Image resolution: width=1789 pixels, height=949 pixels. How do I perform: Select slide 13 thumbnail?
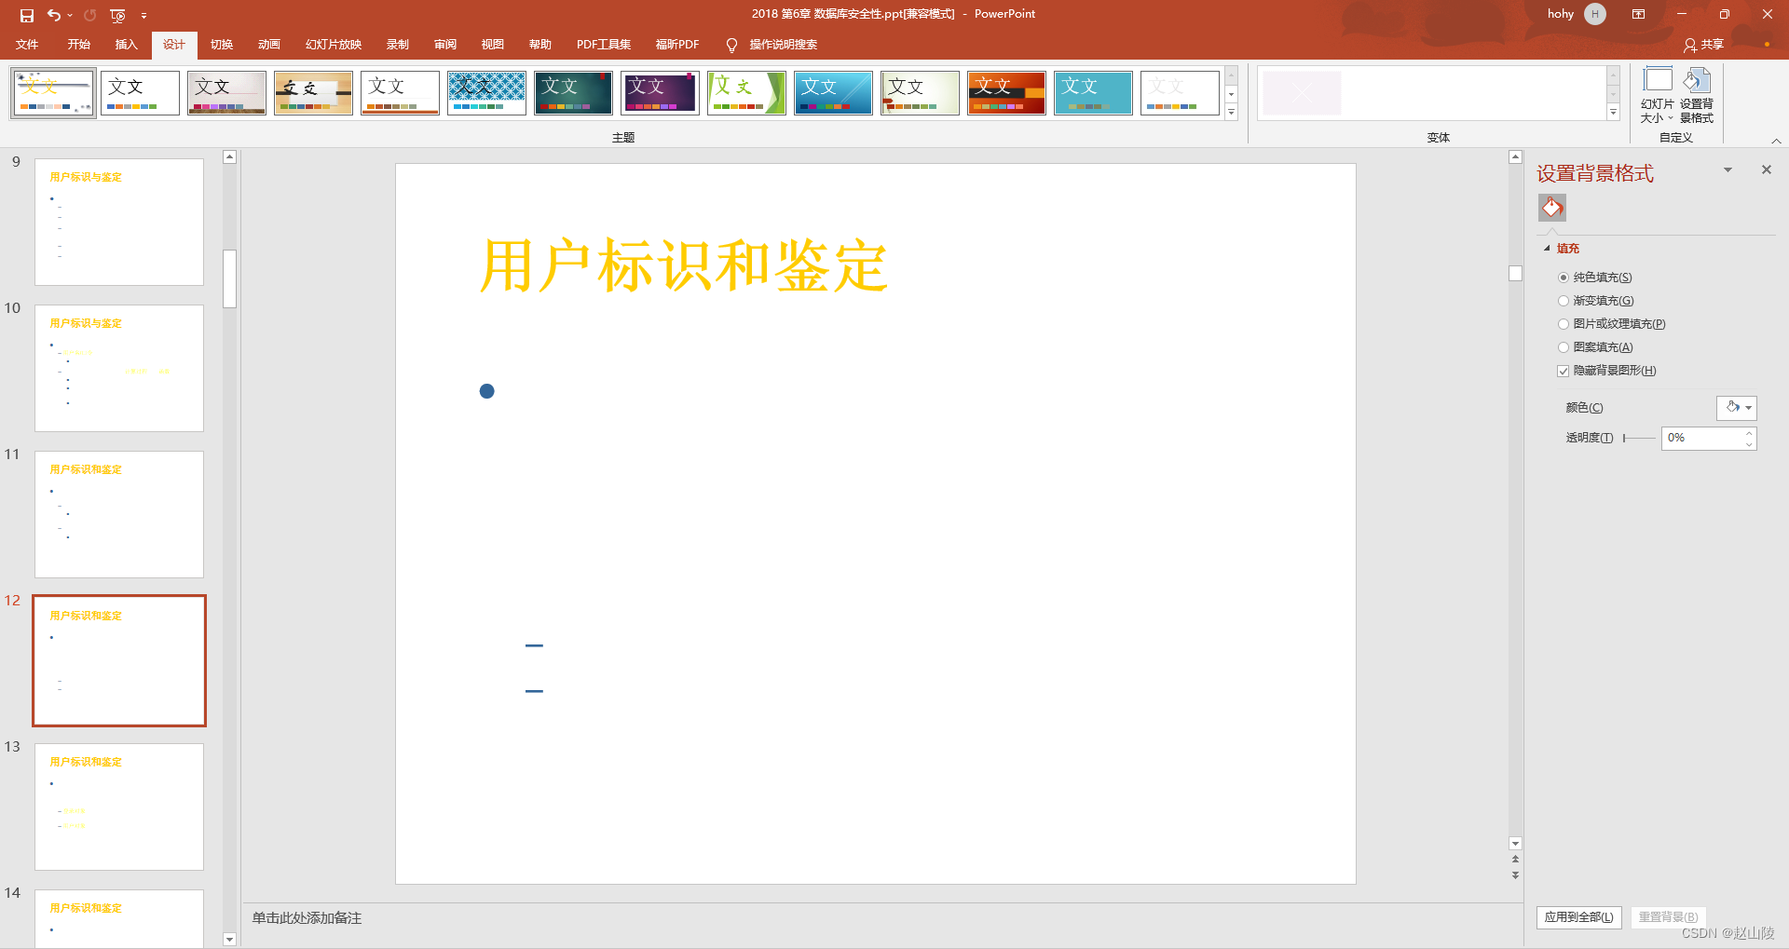coord(119,807)
